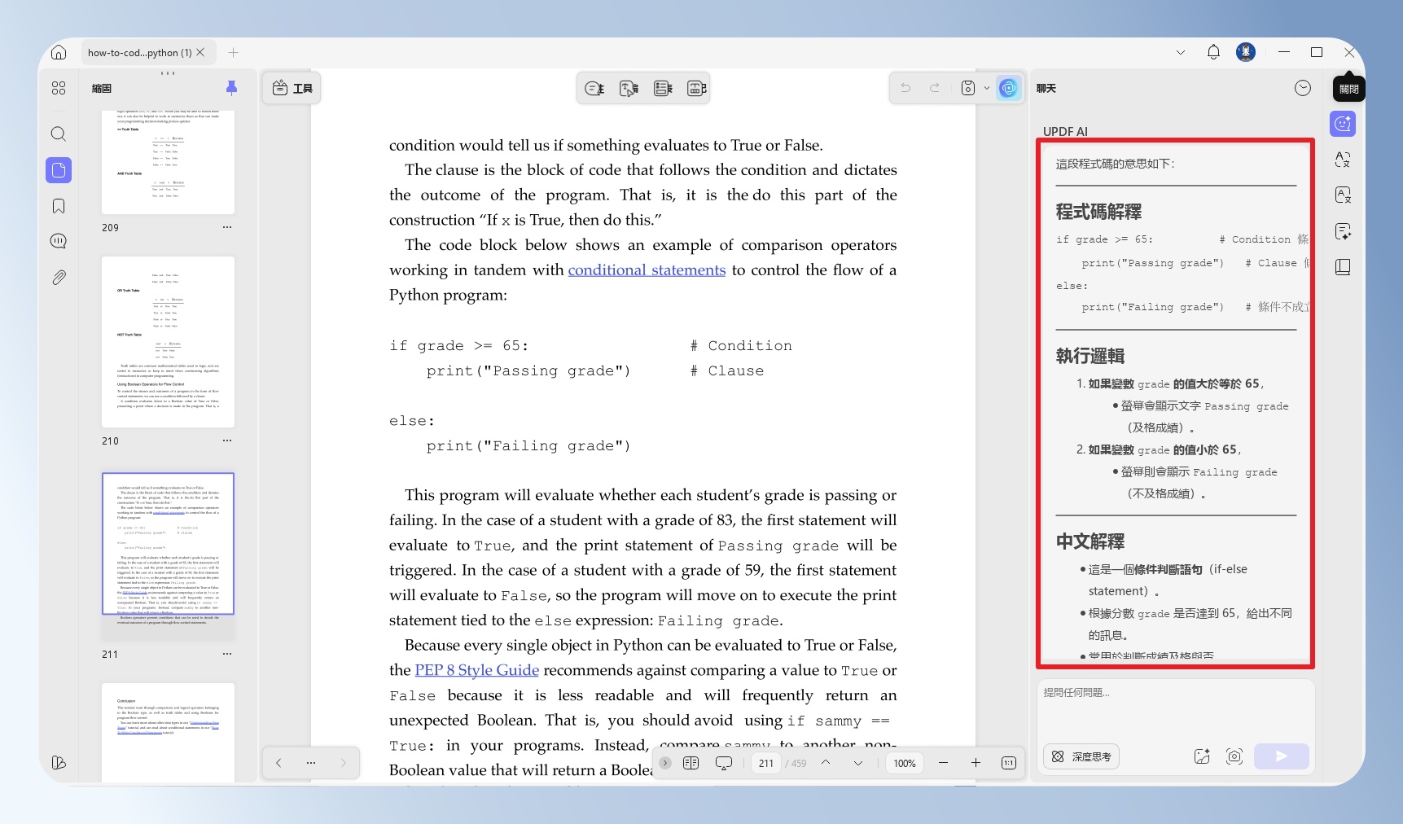Toggle the pin on thumbnail panel
Image resolution: width=1403 pixels, height=824 pixels.
231,88
